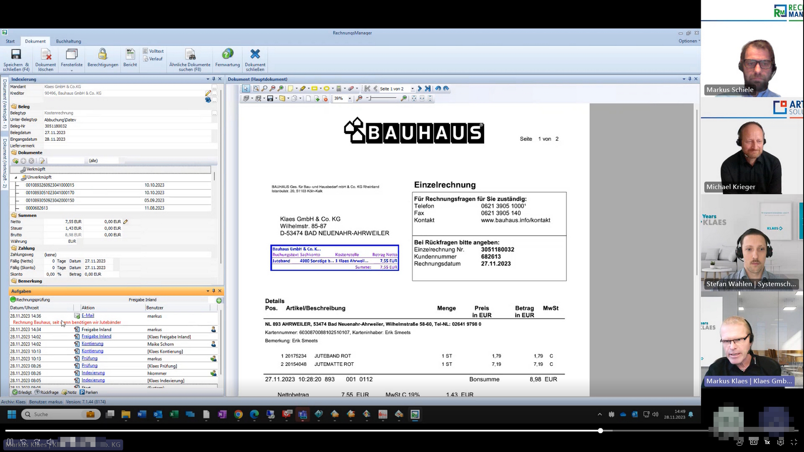Screen dimensions: 804x452
Task: Go to first page of document
Action: tap(367, 89)
